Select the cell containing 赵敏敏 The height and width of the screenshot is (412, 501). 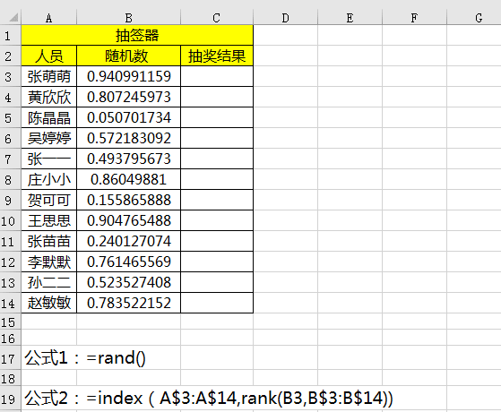(x=49, y=303)
